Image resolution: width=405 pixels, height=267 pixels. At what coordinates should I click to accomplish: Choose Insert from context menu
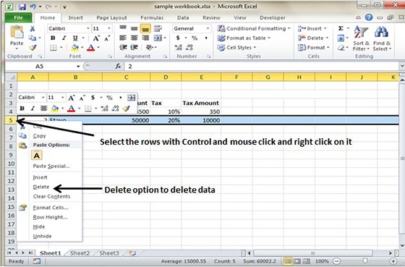point(40,177)
